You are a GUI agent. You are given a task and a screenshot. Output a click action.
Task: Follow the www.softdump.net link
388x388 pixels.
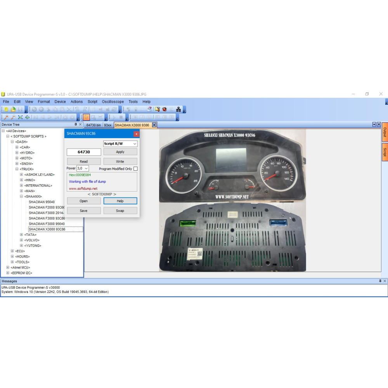pyautogui.click(x=83, y=189)
